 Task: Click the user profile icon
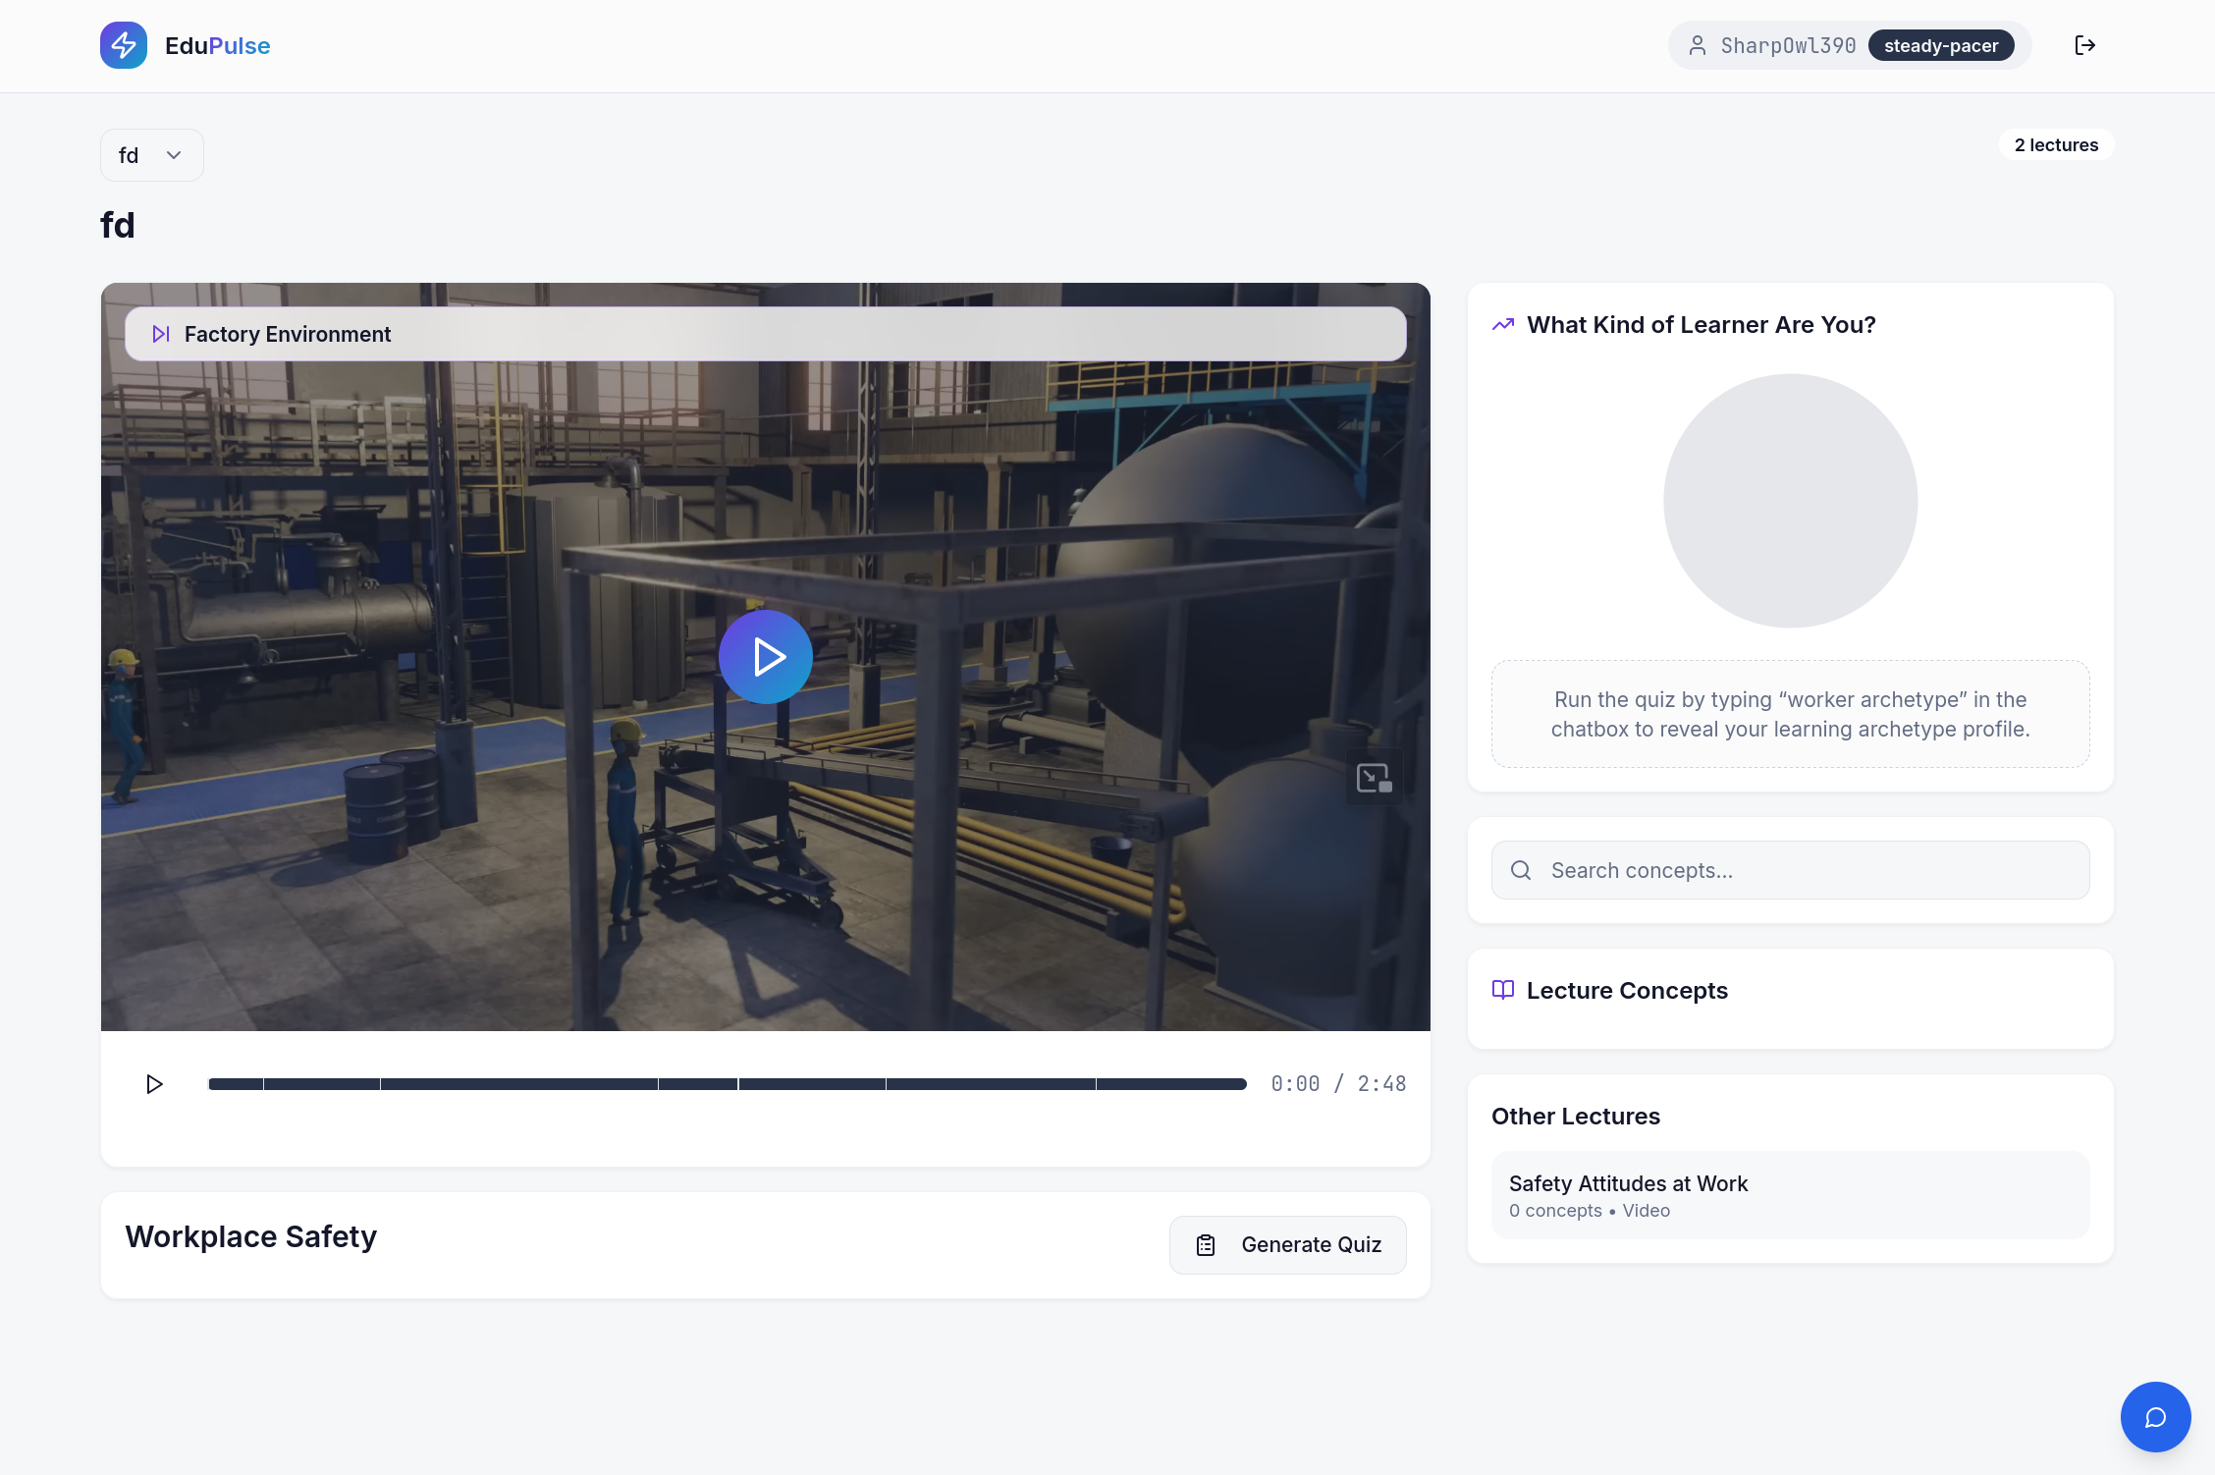(x=1697, y=45)
